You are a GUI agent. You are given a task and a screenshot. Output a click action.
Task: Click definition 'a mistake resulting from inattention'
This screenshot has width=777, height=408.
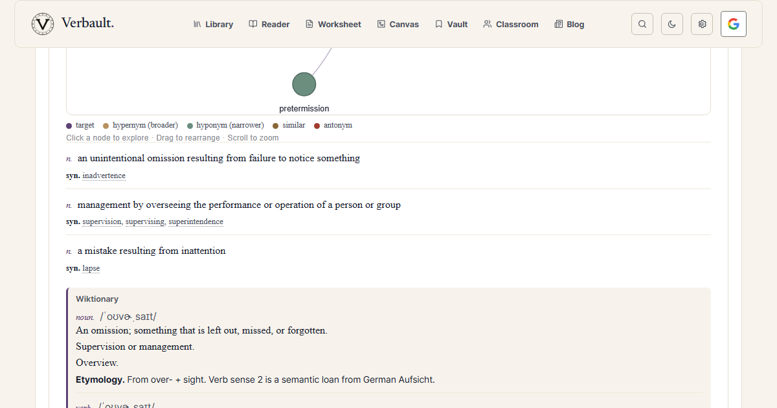click(152, 251)
